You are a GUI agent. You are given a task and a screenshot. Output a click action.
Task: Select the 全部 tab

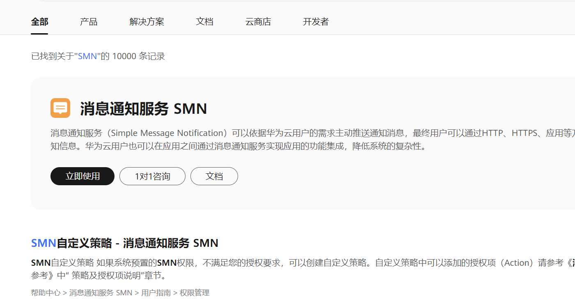point(39,22)
